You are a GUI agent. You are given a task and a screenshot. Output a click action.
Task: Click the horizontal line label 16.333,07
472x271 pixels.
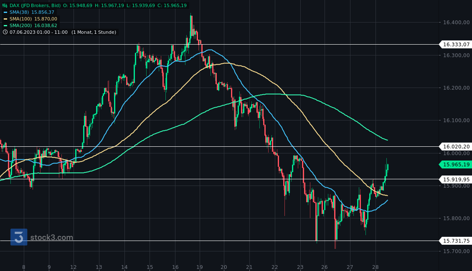pyautogui.click(x=456, y=44)
